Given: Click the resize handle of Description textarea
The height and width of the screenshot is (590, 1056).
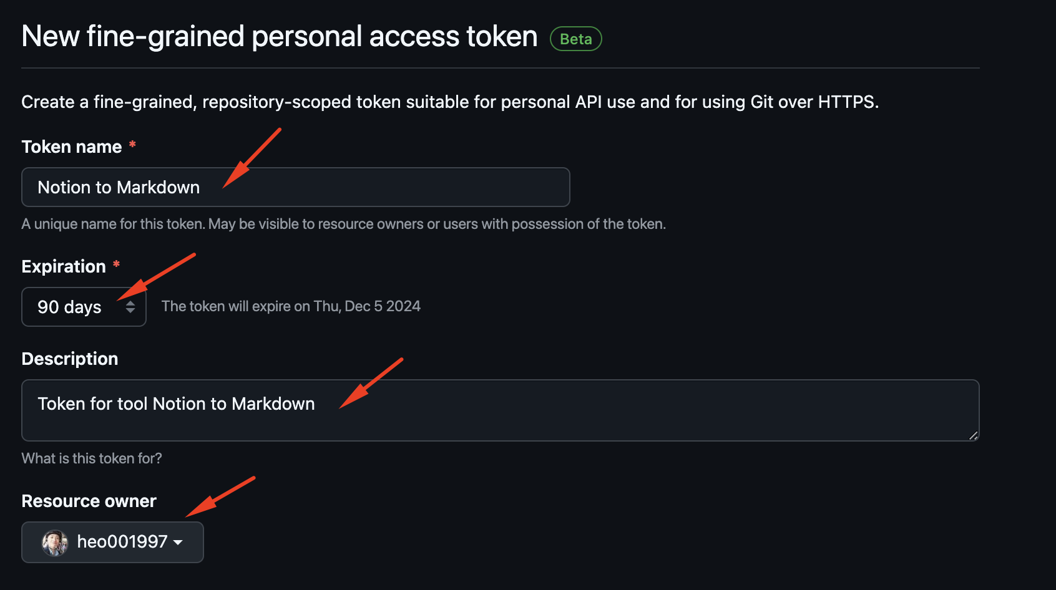Looking at the screenshot, I should [973, 435].
